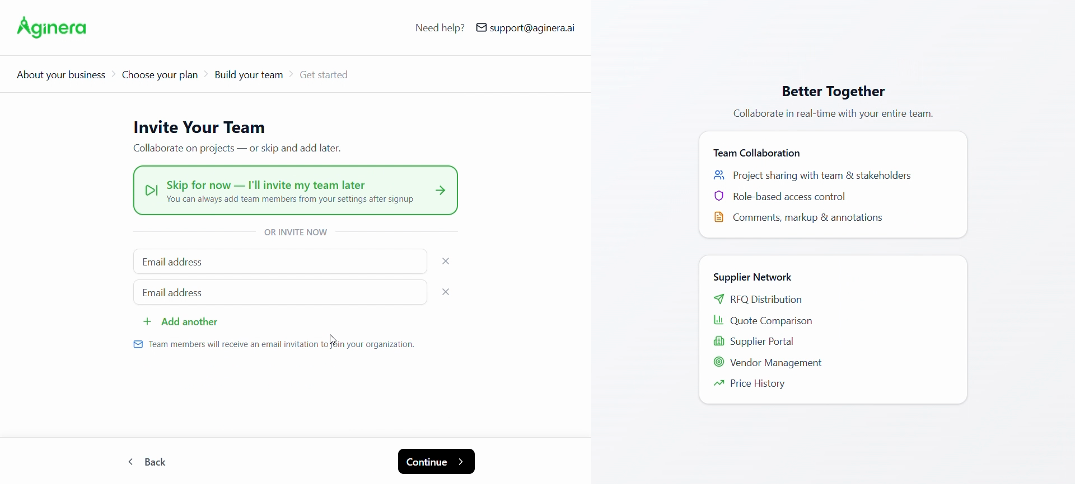Go to Choose your plan step
The height and width of the screenshot is (484, 1075).
[160, 75]
